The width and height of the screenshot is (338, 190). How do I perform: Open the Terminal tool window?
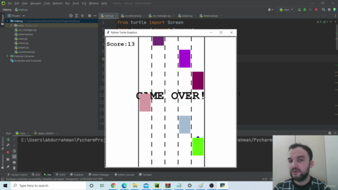(145, 175)
